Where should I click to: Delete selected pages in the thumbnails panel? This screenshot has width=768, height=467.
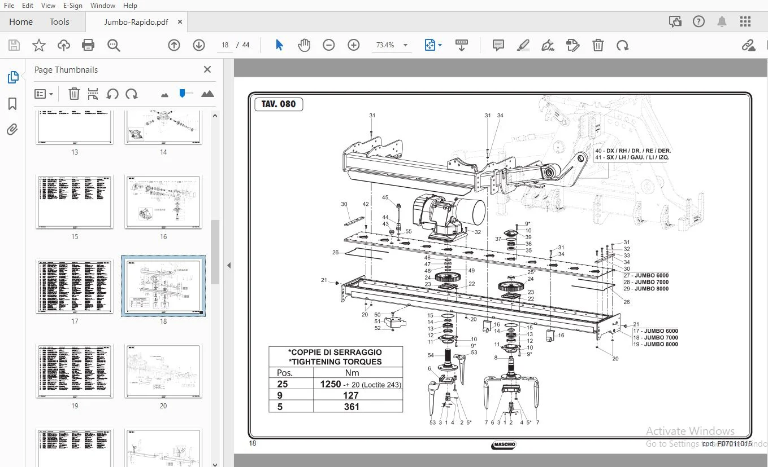click(x=74, y=94)
